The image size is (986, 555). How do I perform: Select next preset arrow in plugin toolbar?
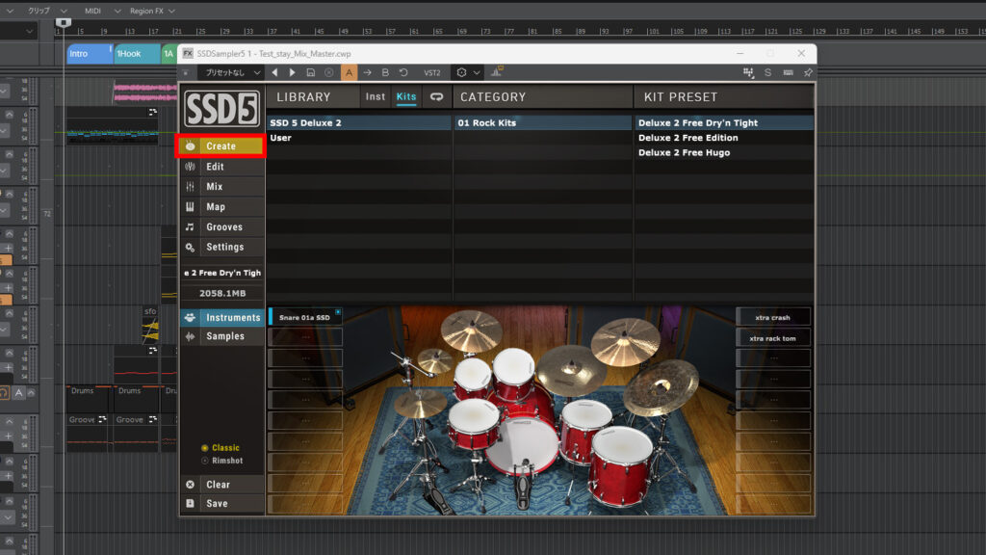coord(293,72)
